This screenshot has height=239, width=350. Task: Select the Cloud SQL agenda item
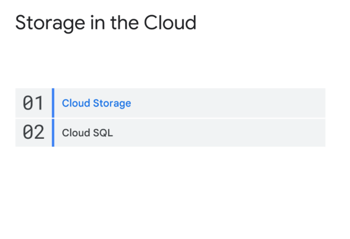pyautogui.click(x=87, y=133)
